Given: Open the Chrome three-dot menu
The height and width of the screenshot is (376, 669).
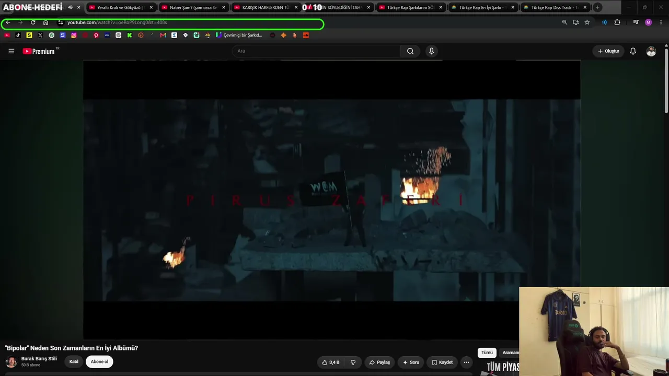Looking at the screenshot, I should click(x=661, y=22).
